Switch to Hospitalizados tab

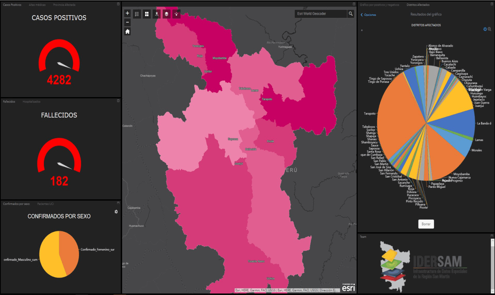click(31, 102)
